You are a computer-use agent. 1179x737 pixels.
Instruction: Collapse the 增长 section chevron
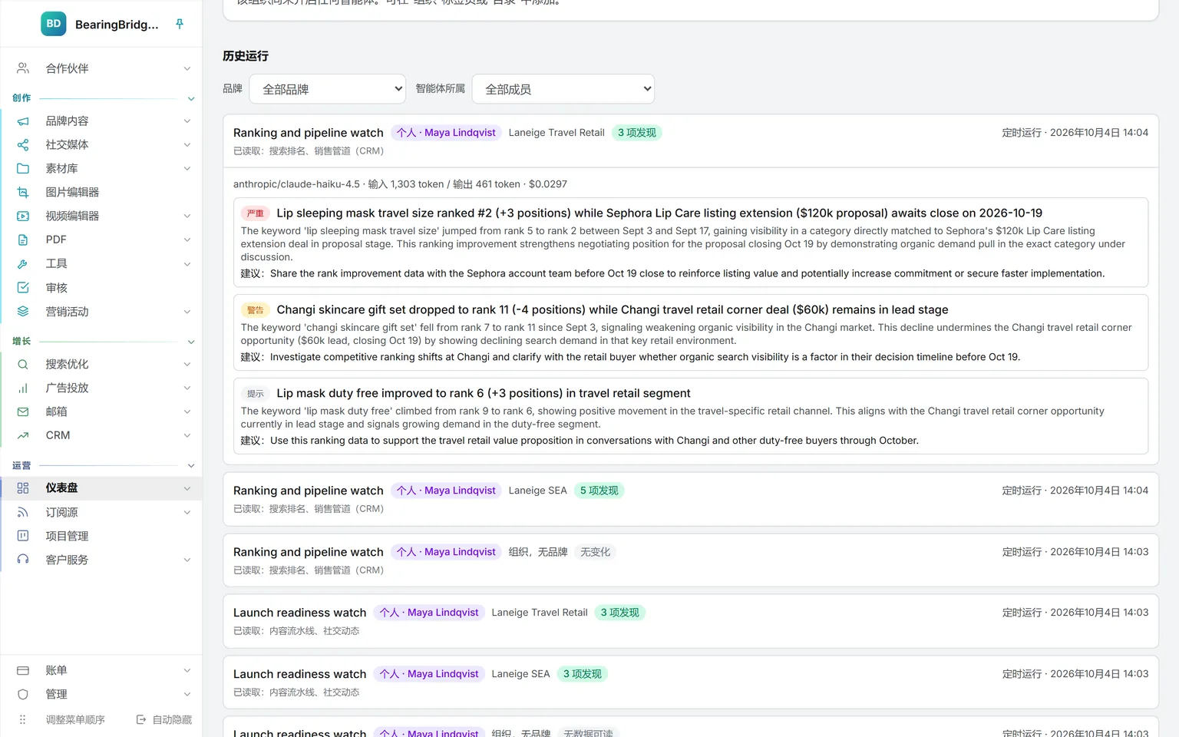coord(191,342)
